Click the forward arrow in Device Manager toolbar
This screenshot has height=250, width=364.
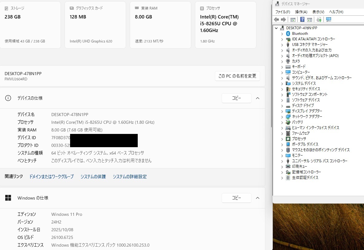(283, 19)
